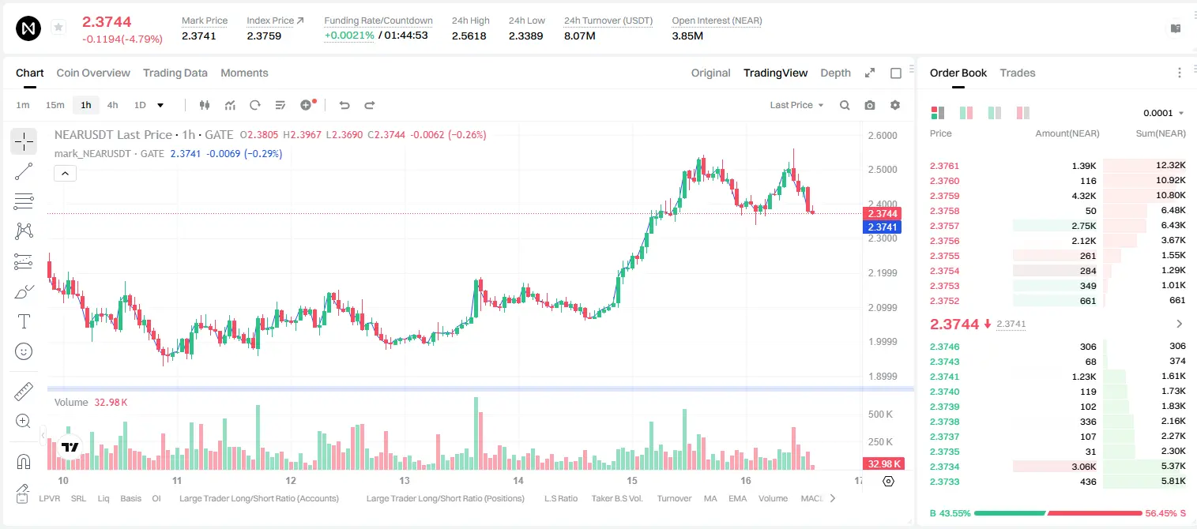Viewport: 1197px width, 529px height.
Task: Select the ruler measure tool
Action: 24,392
